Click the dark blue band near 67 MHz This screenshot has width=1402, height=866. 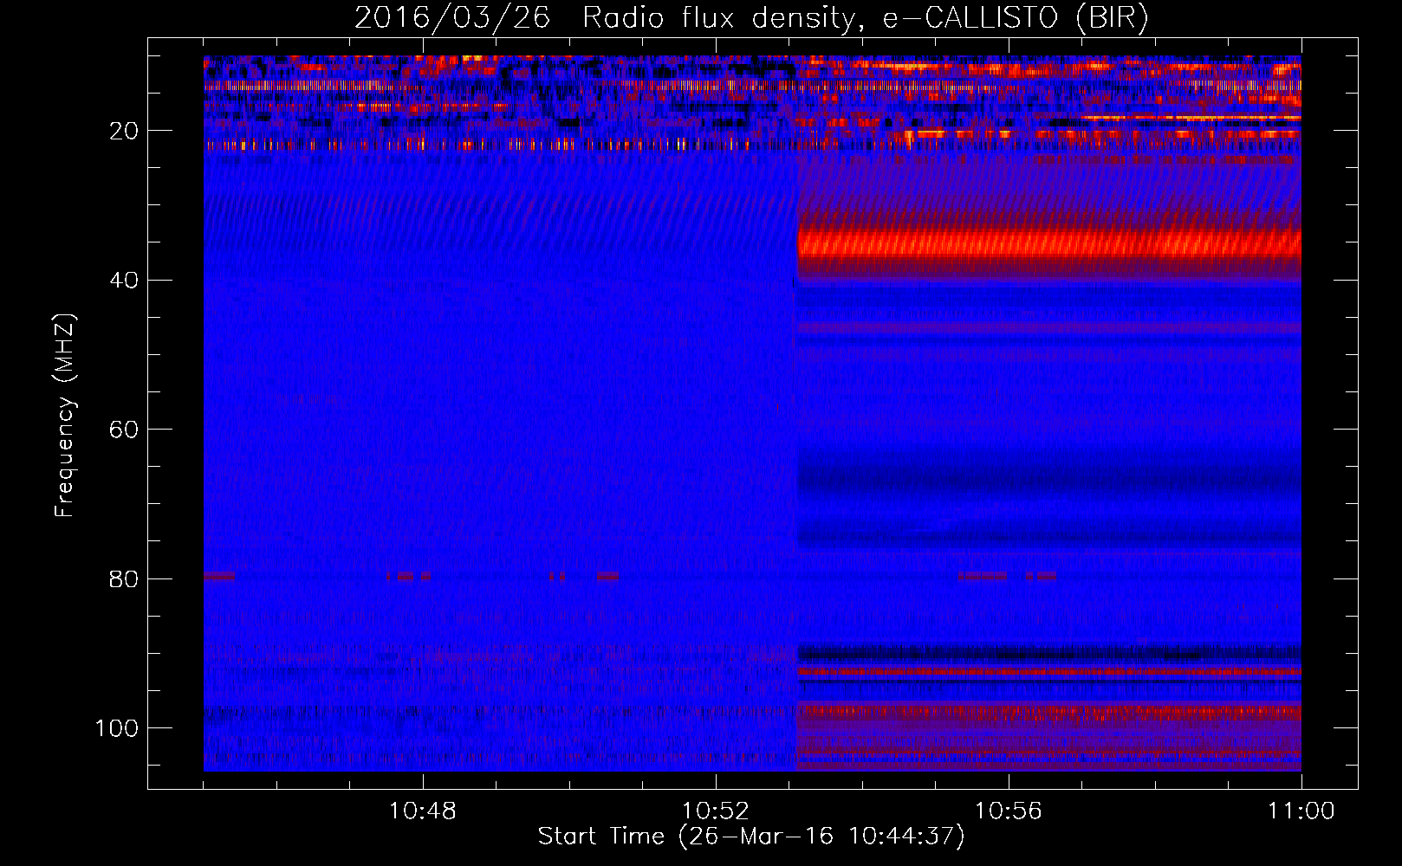[x=1048, y=481]
